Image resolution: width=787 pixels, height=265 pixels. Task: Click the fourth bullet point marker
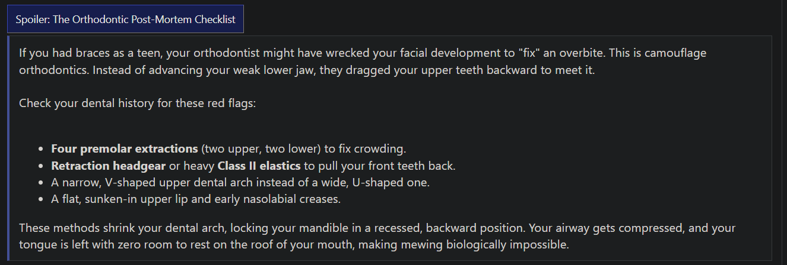click(x=40, y=200)
